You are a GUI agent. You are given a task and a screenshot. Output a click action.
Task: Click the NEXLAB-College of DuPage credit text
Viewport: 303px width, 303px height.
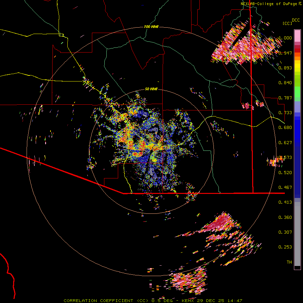click(x=269, y=4)
